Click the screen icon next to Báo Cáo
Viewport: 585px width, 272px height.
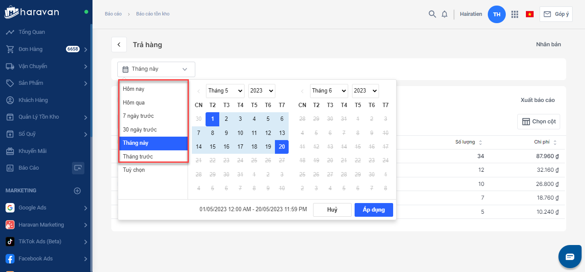(x=78, y=168)
